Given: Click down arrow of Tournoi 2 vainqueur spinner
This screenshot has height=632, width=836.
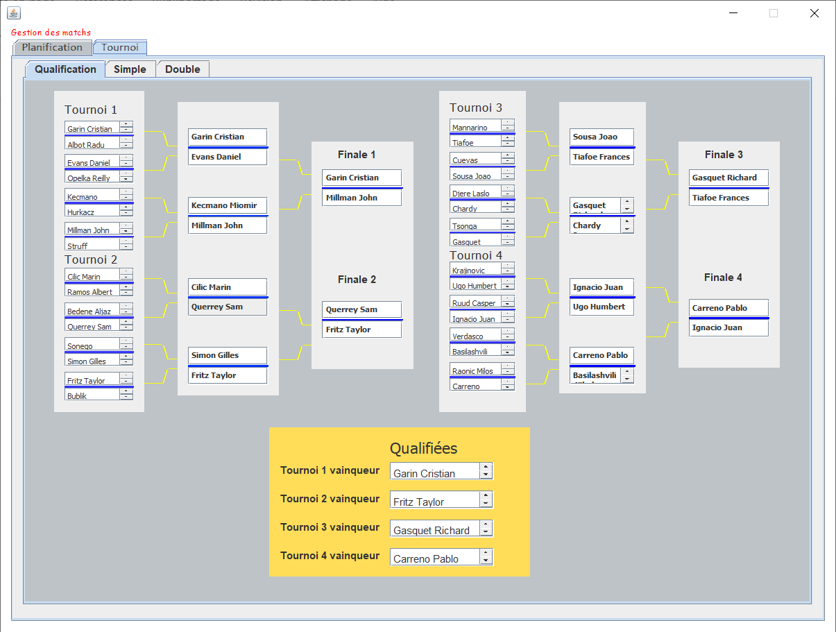Looking at the screenshot, I should tap(486, 504).
